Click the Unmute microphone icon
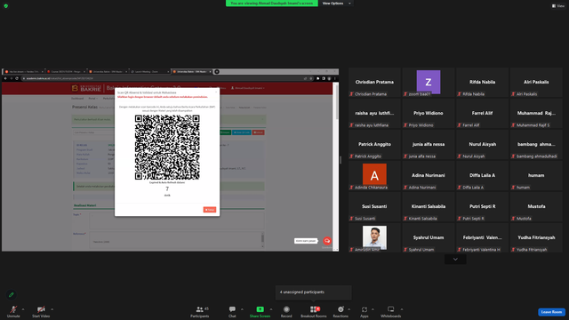The height and width of the screenshot is (320, 569). [13, 309]
